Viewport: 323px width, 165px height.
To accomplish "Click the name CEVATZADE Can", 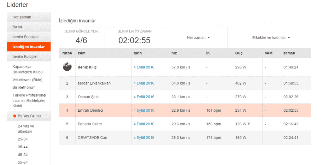I will tap(92, 138).
